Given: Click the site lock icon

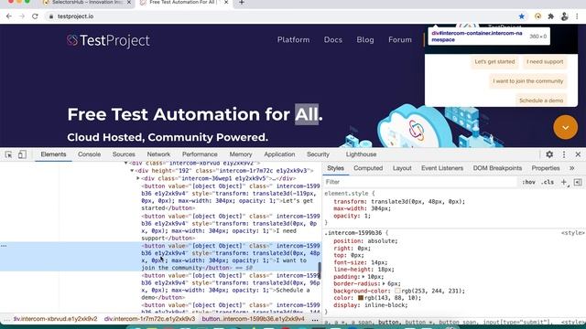Looking at the screenshot, I should [x=51, y=16].
